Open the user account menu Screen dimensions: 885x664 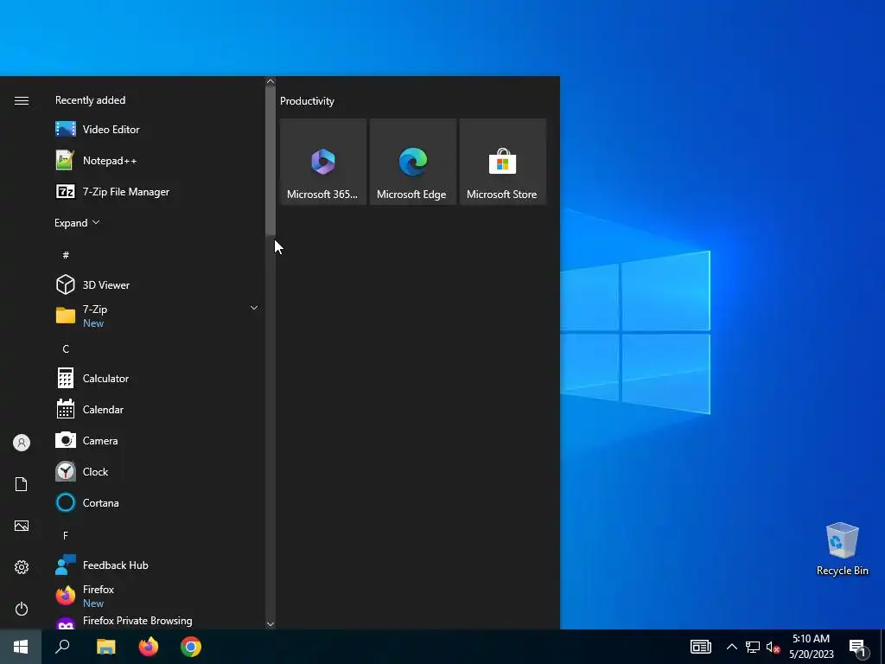click(x=22, y=443)
